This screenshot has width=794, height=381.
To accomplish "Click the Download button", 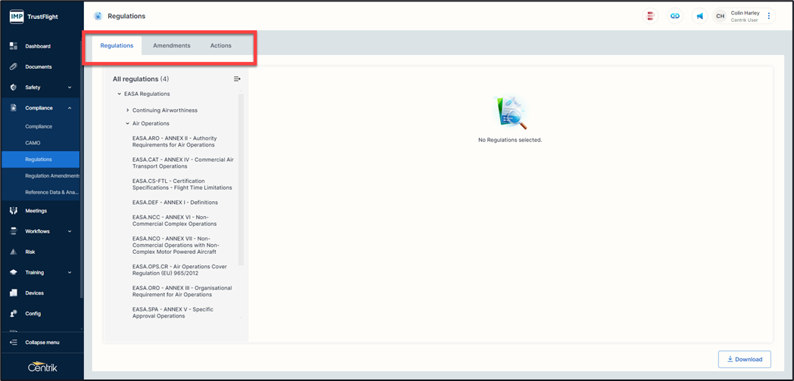I will (x=744, y=359).
